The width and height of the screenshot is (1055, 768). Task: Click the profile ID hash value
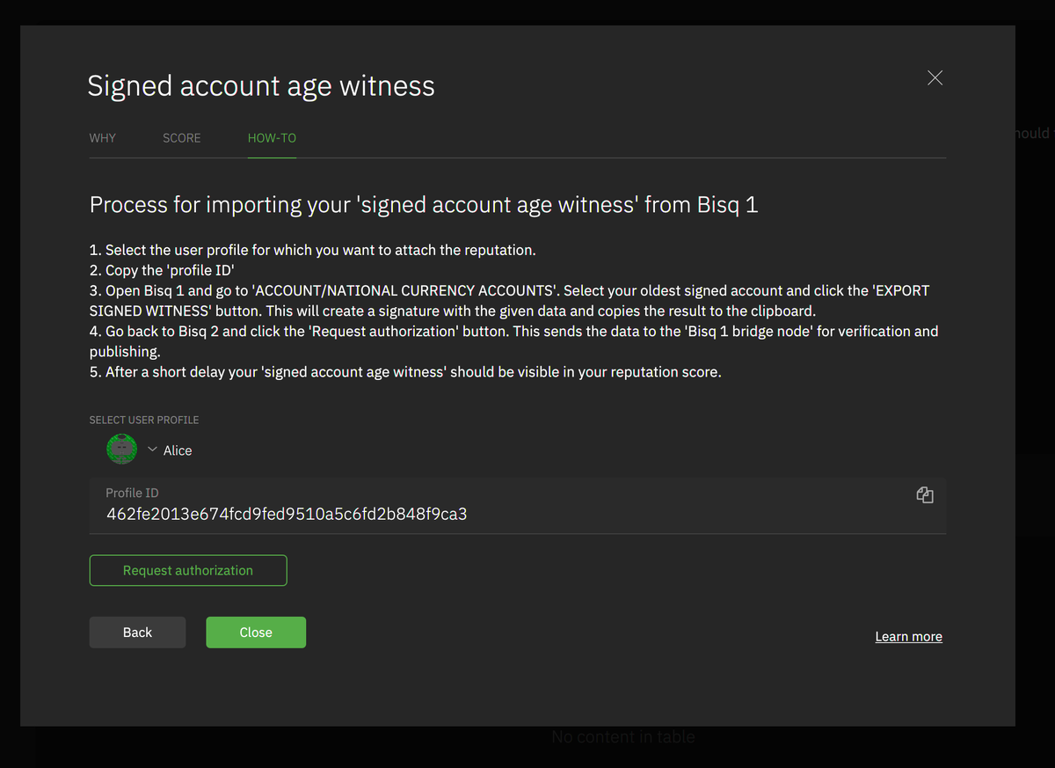(287, 514)
